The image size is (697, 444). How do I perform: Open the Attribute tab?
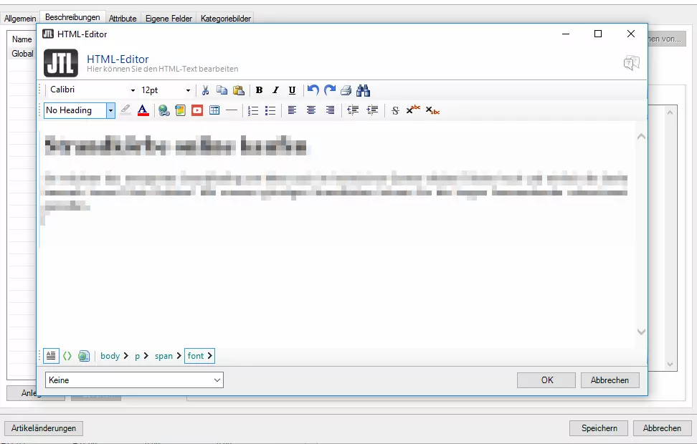(x=123, y=18)
